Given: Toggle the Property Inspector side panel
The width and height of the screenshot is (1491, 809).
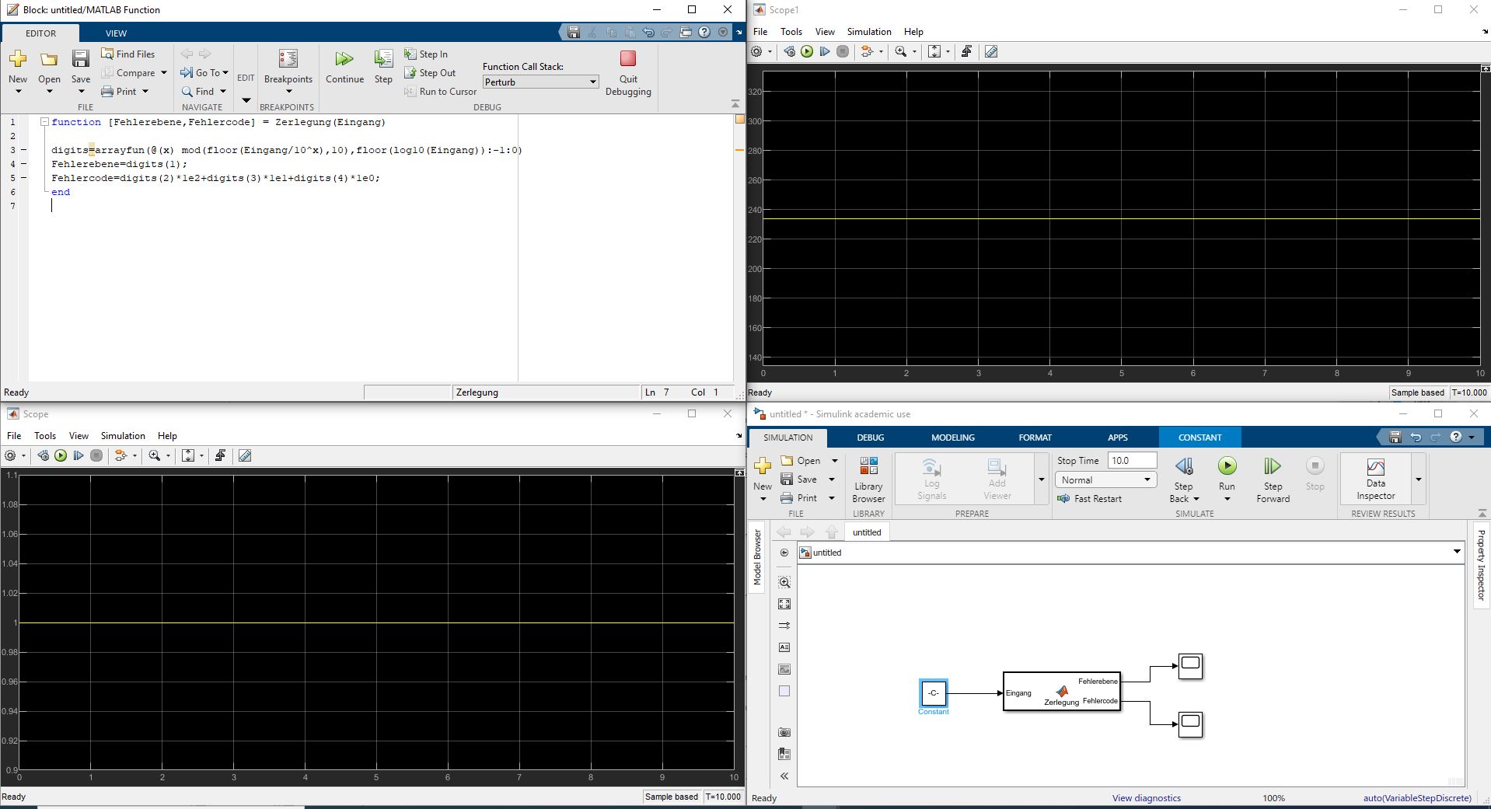Looking at the screenshot, I should [x=1481, y=565].
